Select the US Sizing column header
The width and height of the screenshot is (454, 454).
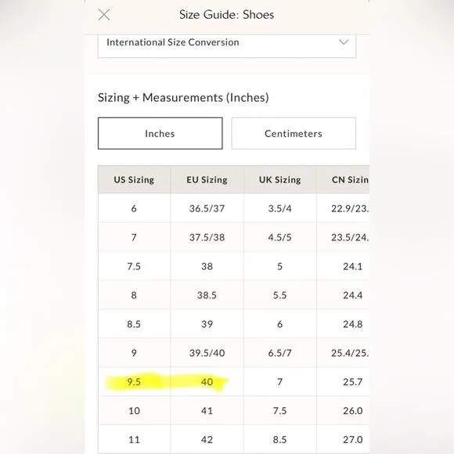[134, 180]
